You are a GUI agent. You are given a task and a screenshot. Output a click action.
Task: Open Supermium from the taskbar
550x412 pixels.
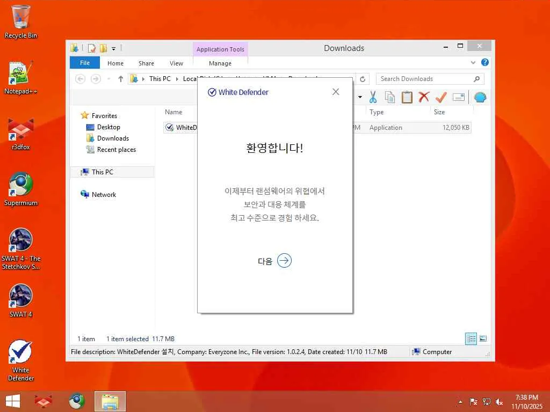(76, 401)
